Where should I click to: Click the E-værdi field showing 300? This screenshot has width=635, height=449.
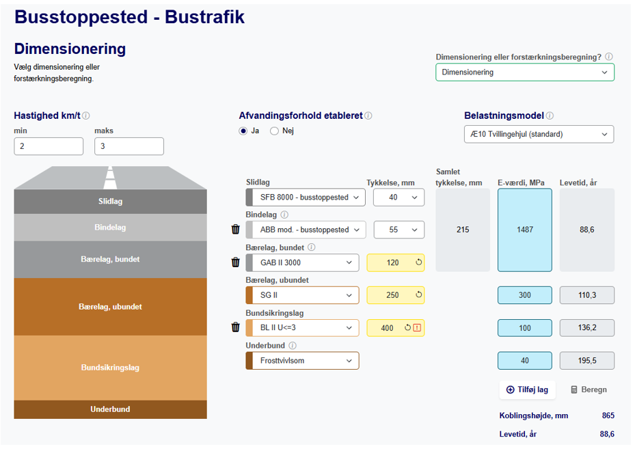(524, 295)
